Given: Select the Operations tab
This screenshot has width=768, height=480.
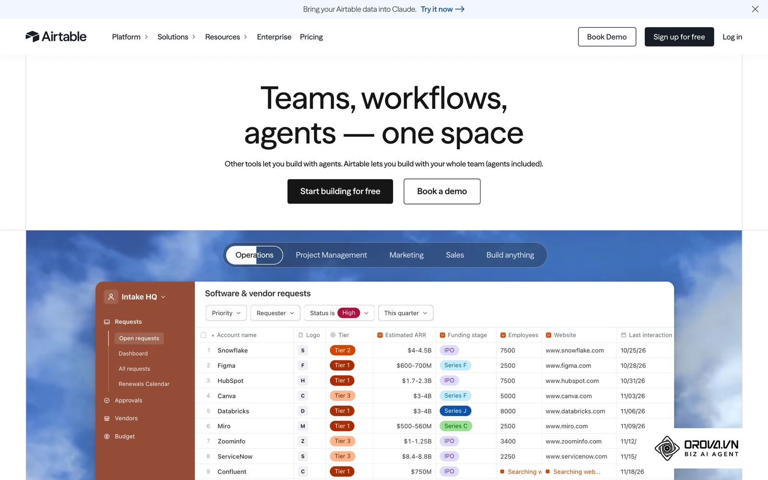Looking at the screenshot, I should point(254,255).
